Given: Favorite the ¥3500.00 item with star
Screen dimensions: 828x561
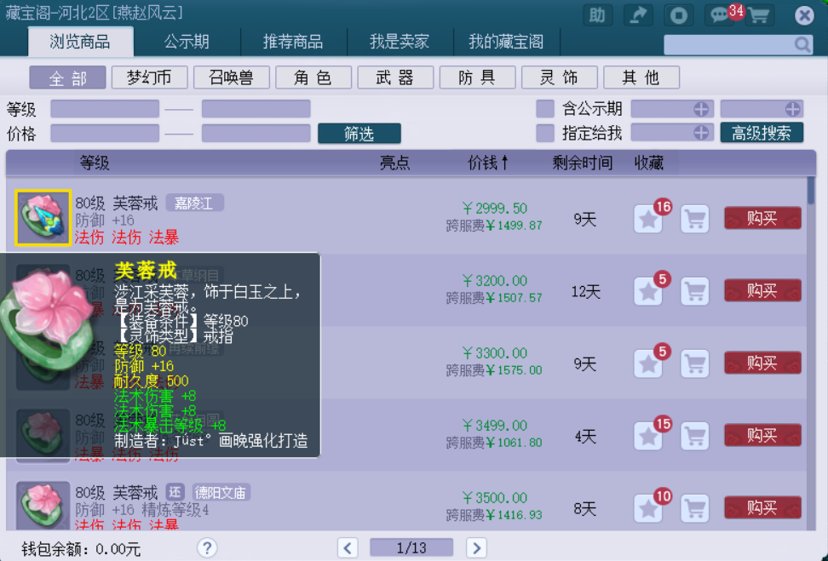Looking at the screenshot, I should [648, 507].
